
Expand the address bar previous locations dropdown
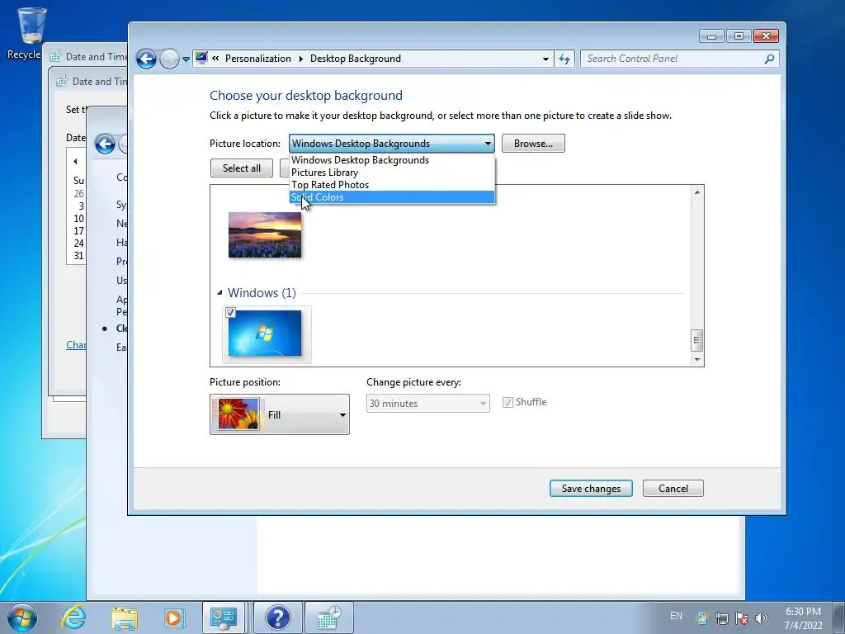coord(546,59)
